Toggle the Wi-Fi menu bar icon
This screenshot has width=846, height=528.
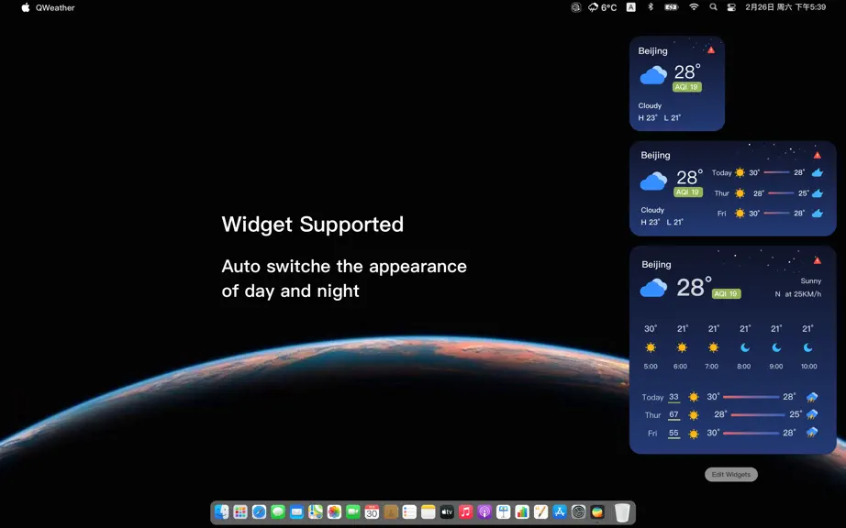694,7
